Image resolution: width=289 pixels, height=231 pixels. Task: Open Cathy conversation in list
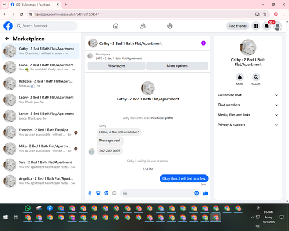pos(40,51)
